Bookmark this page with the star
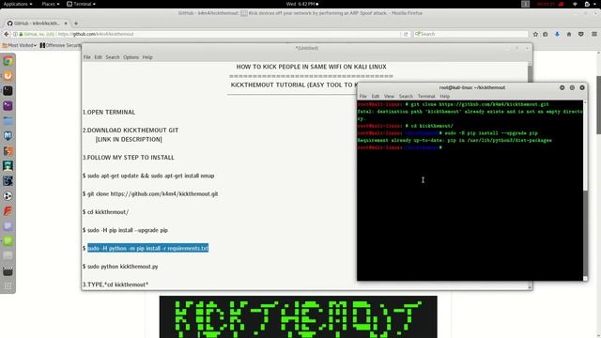 point(535,34)
